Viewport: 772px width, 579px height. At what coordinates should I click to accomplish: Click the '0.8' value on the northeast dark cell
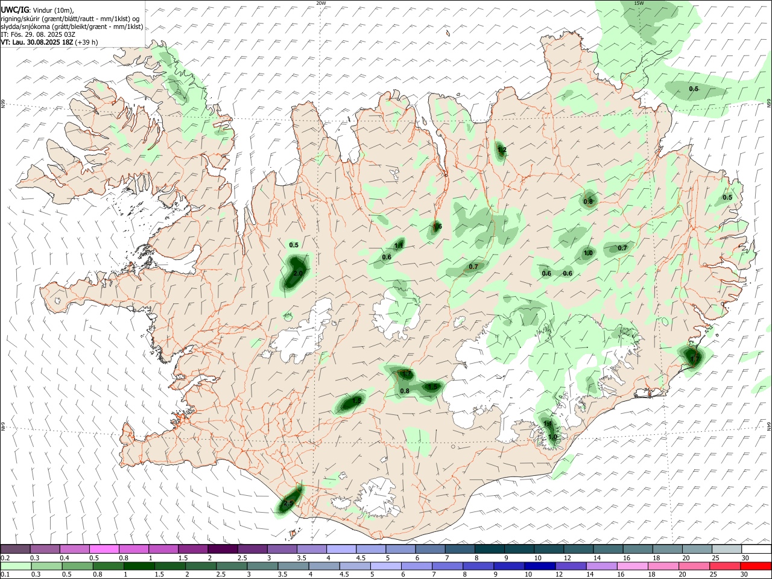pos(588,201)
